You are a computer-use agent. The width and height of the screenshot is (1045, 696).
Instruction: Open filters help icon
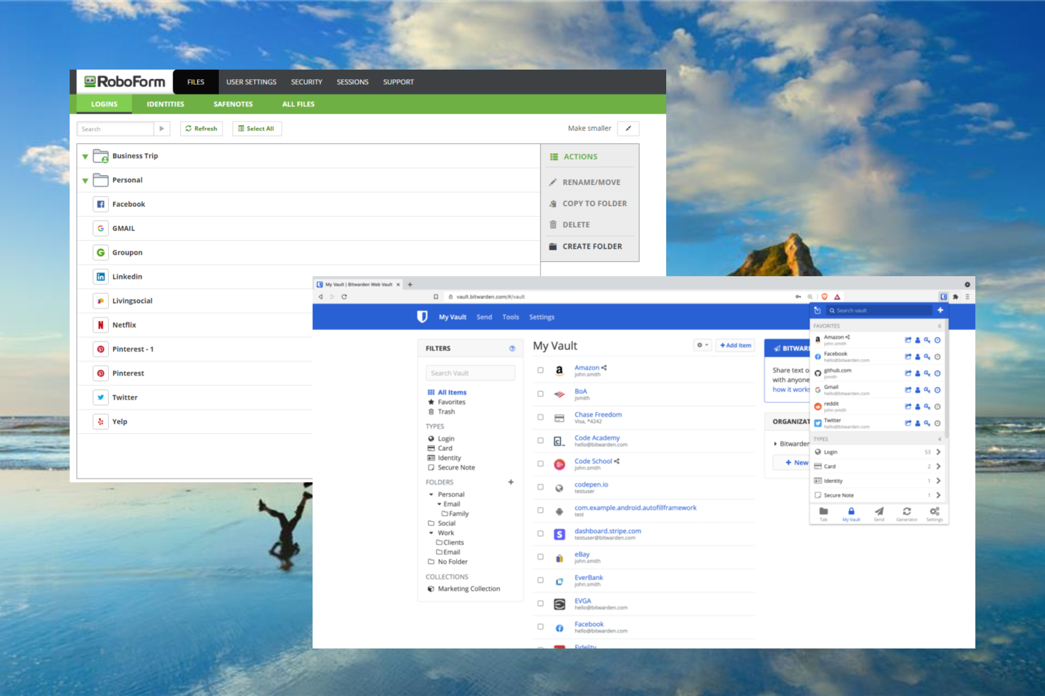[512, 349]
